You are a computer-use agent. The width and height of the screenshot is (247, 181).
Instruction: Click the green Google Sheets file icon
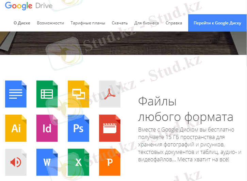tap(47, 94)
